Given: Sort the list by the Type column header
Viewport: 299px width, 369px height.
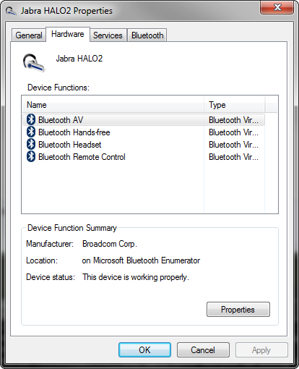Looking at the screenshot, I should (x=235, y=105).
